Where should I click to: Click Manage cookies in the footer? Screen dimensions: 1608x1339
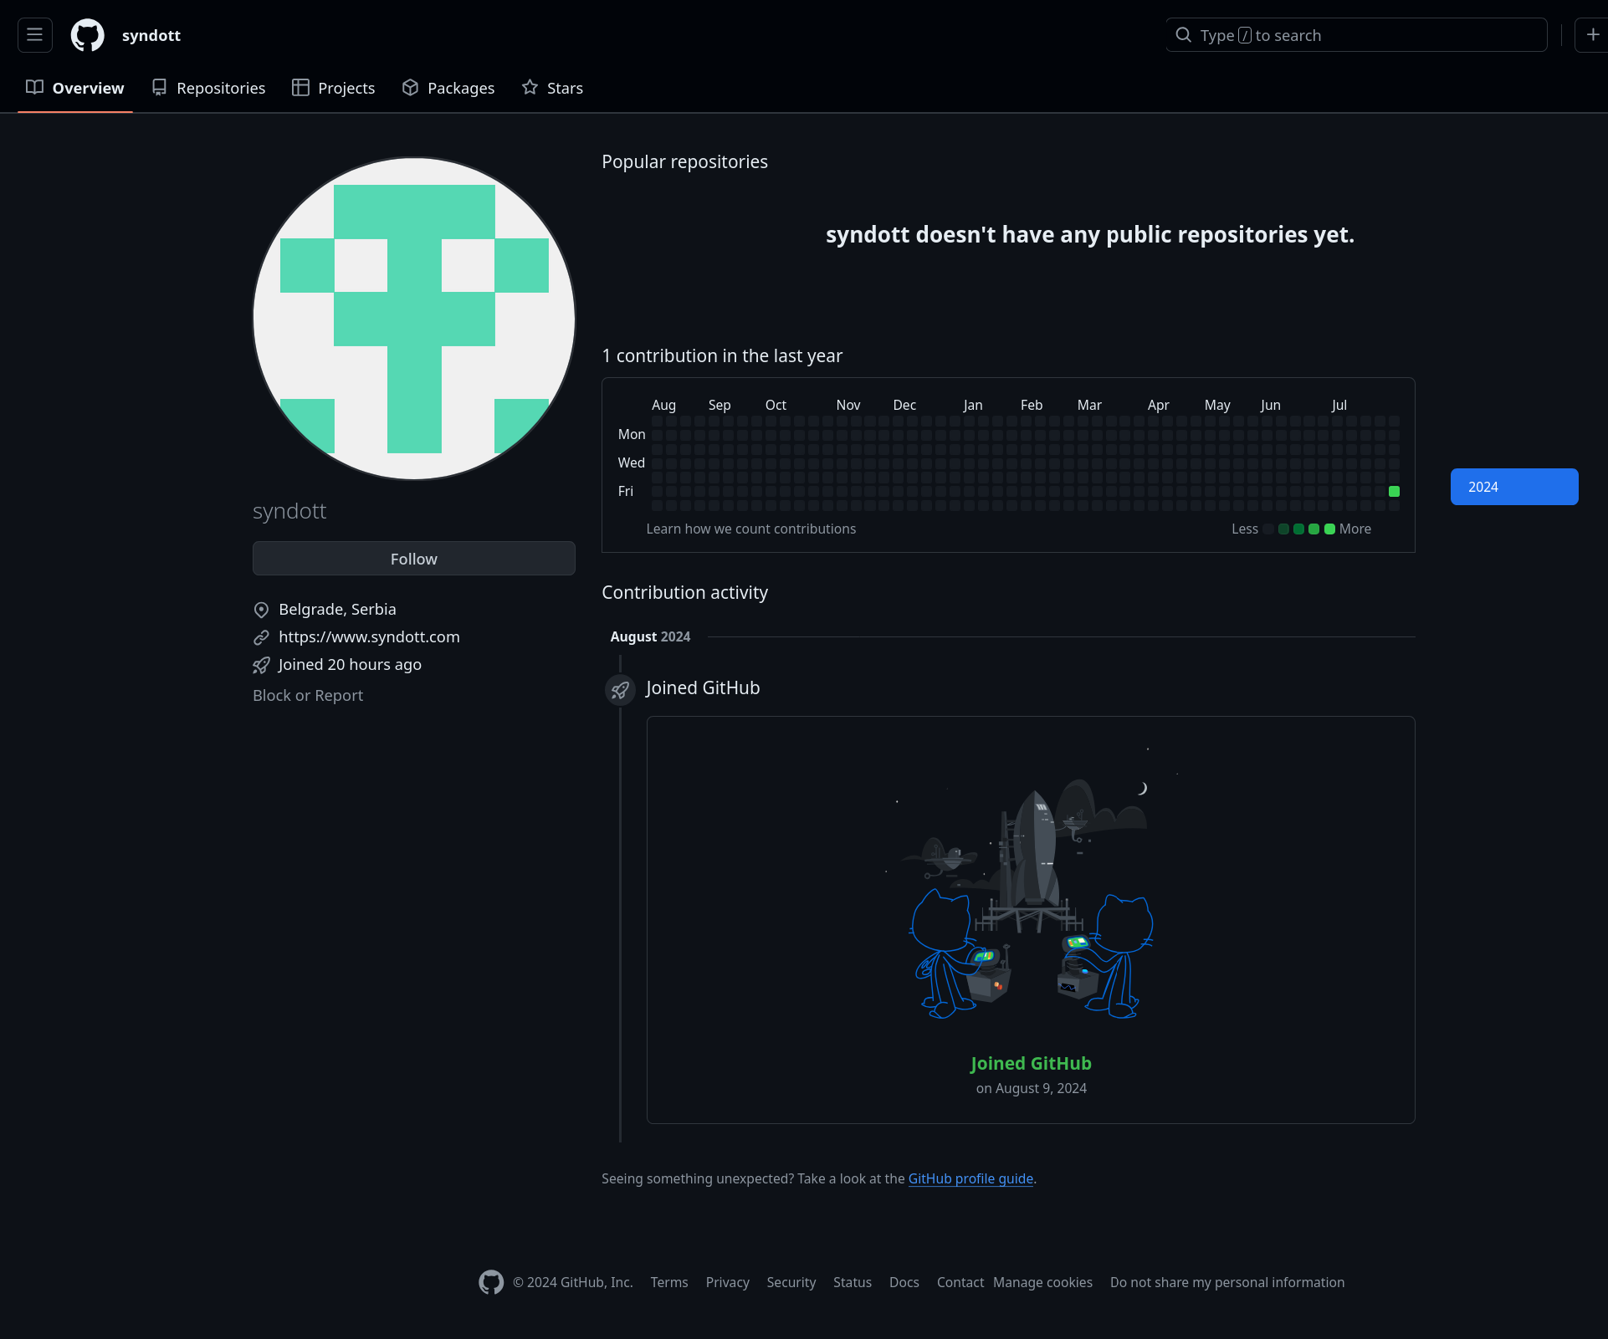pyautogui.click(x=1042, y=1282)
